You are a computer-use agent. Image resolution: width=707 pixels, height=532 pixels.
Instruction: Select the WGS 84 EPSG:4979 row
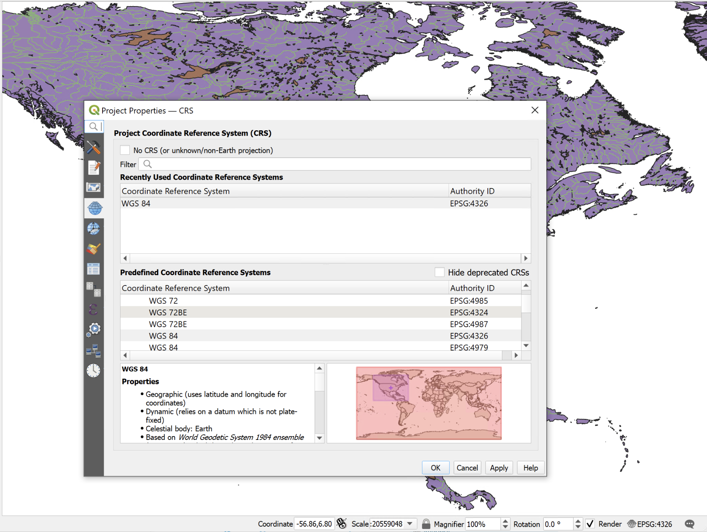click(x=321, y=347)
